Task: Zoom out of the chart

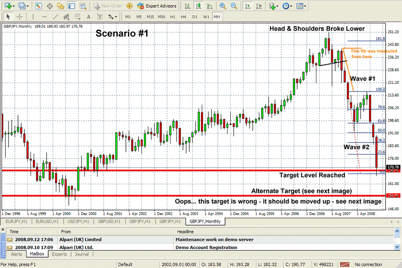Action: click(234, 6)
